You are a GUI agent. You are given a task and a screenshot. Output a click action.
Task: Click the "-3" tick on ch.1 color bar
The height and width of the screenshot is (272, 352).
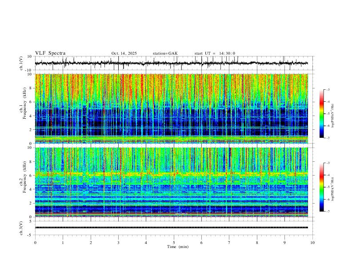tap(328, 89)
